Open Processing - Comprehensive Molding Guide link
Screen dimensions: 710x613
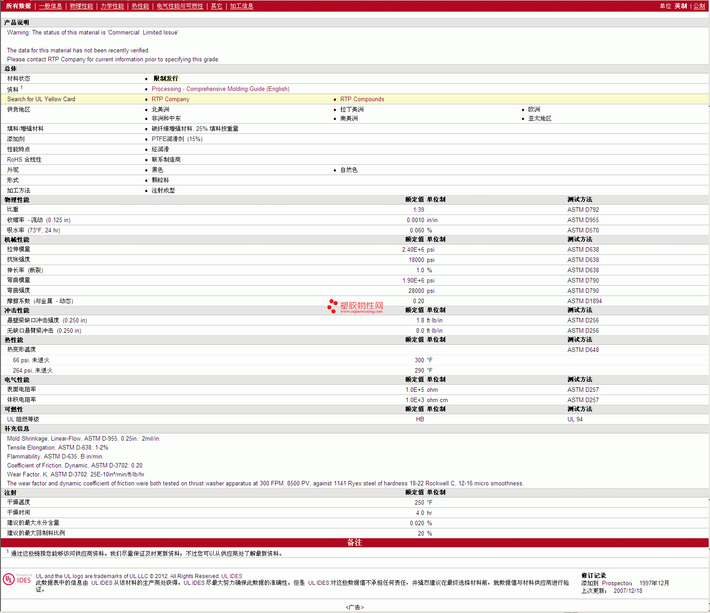[x=220, y=89]
